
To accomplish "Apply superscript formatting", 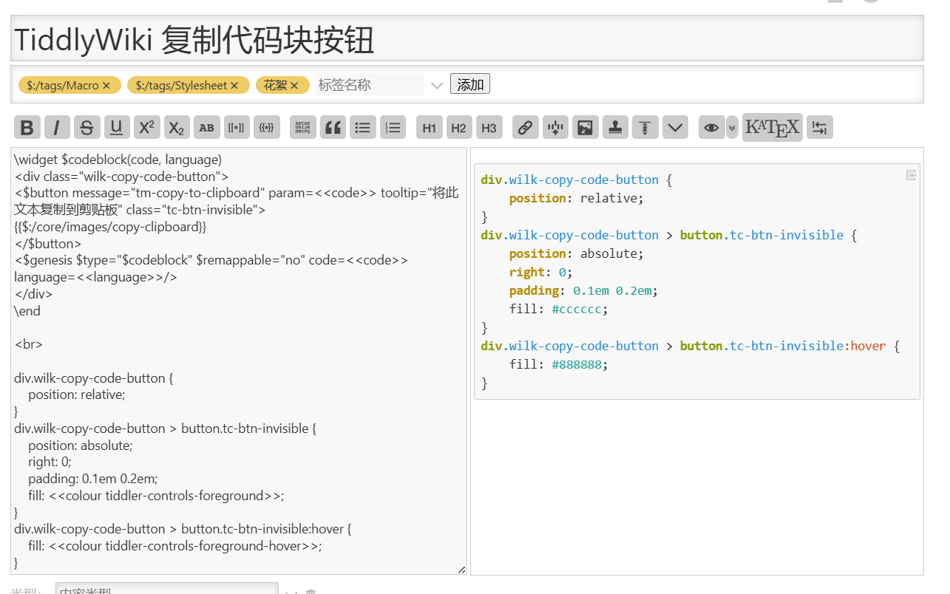I will tap(146, 127).
